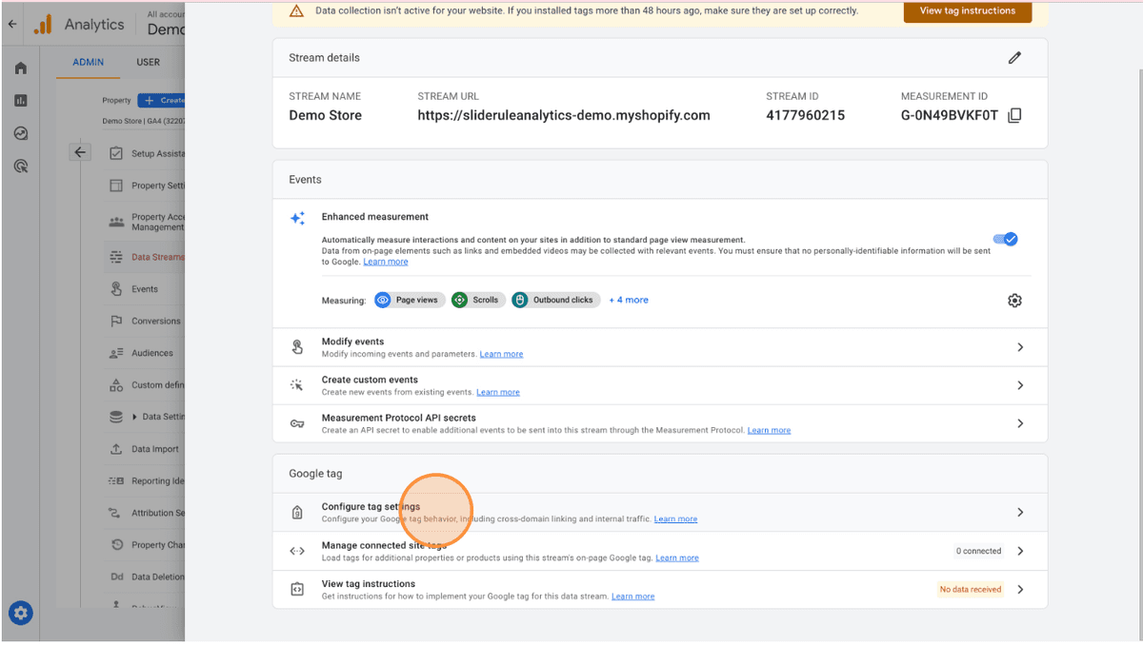
Task: Open Data Import in the admin menu
Action: (146, 449)
